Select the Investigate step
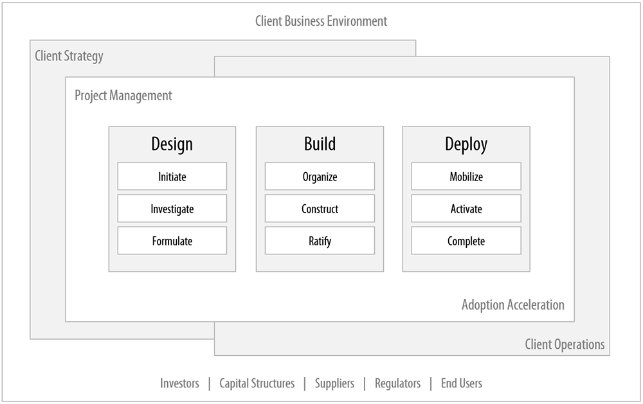Viewport: 643px width, 404px height. coord(171,208)
